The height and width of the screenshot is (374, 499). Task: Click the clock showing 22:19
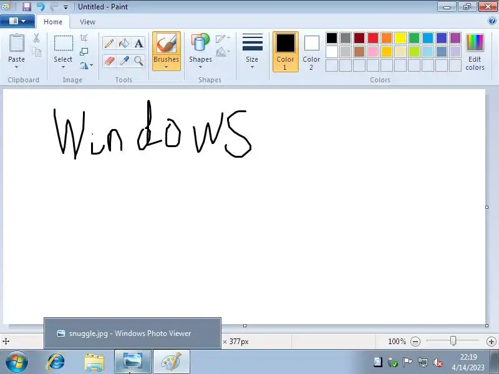(x=468, y=357)
